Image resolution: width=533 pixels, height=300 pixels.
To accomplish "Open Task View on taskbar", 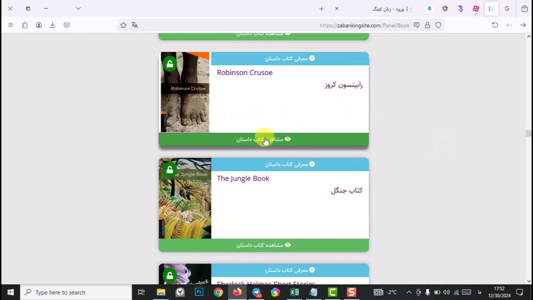I will [141, 292].
